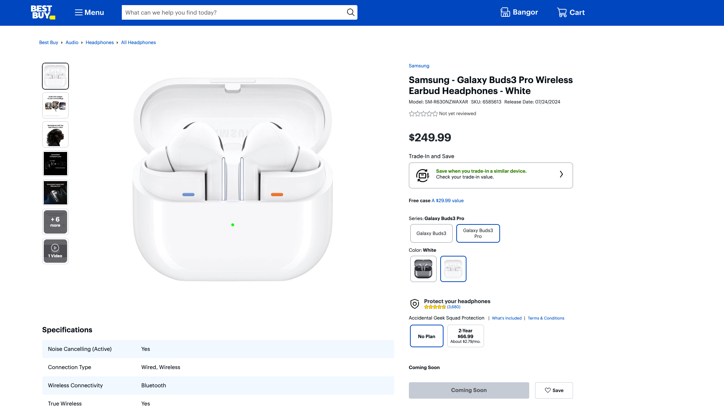The height and width of the screenshot is (407, 724).
Task: Click the search magnifying glass icon
Action: click(350, 12)
